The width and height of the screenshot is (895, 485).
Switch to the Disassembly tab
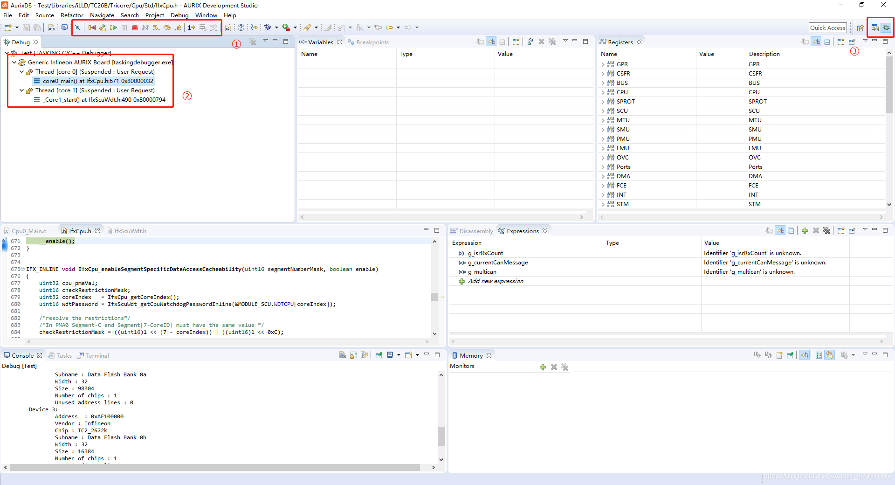[x=472, y=231]
